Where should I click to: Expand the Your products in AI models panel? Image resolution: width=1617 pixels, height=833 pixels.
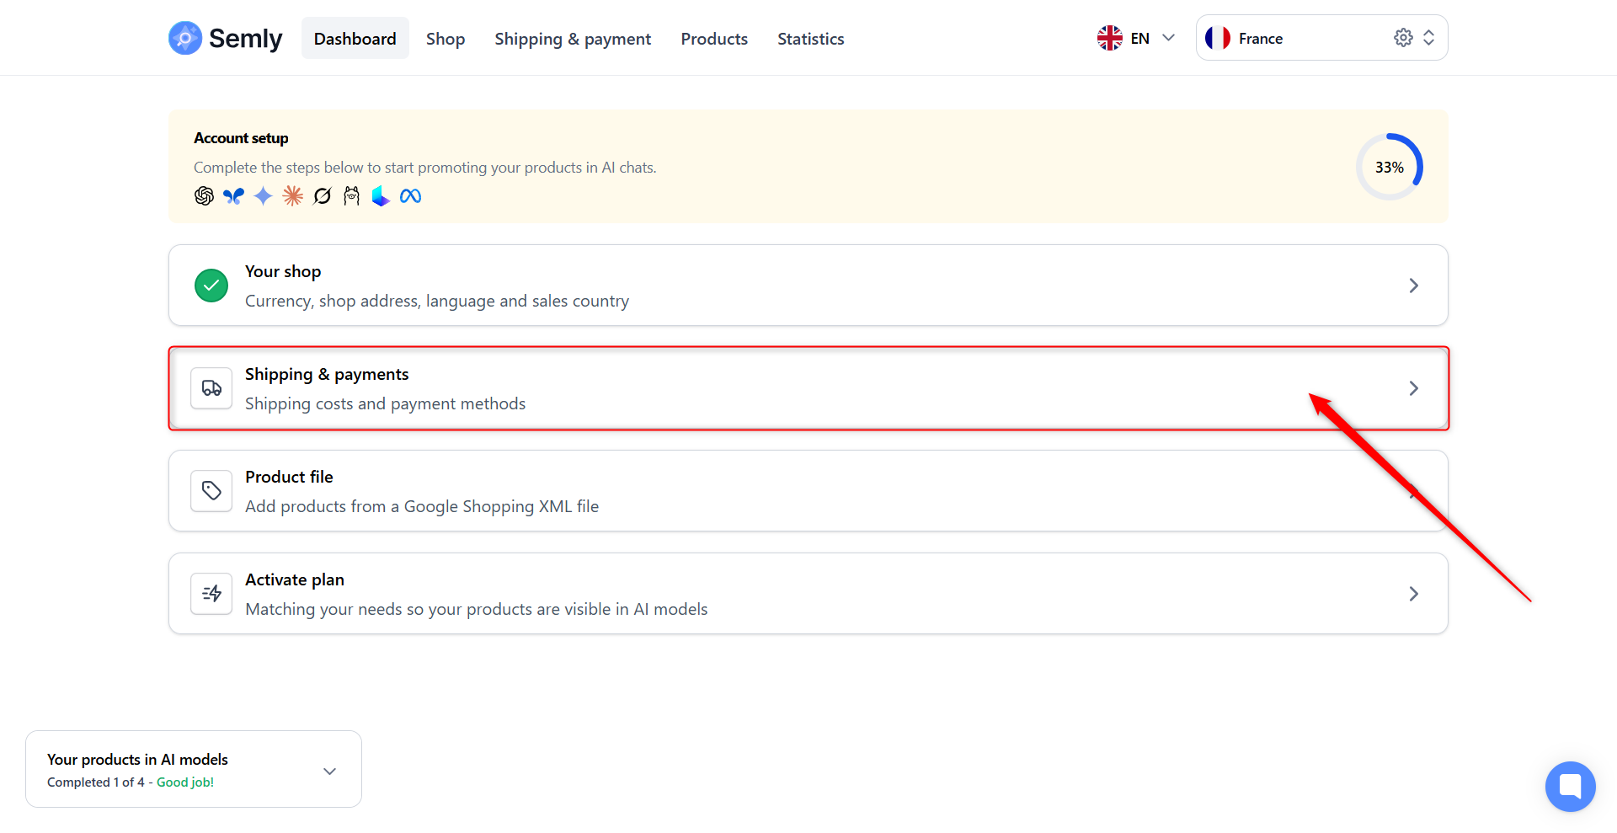click(x=329, y=771)
